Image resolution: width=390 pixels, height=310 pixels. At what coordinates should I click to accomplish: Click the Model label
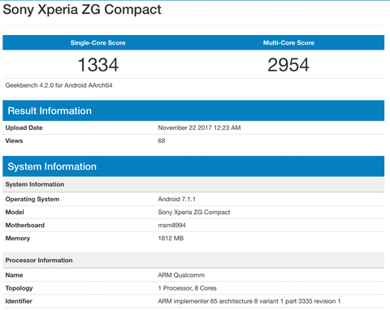click(x=15, y=212)
